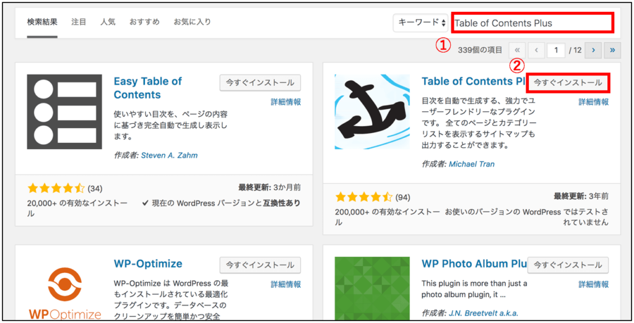Image resolution: width=634 pixels, height=323 pixels.
Task: Click the 20,000+ の有効なインストール text
Action: point(77,208)
